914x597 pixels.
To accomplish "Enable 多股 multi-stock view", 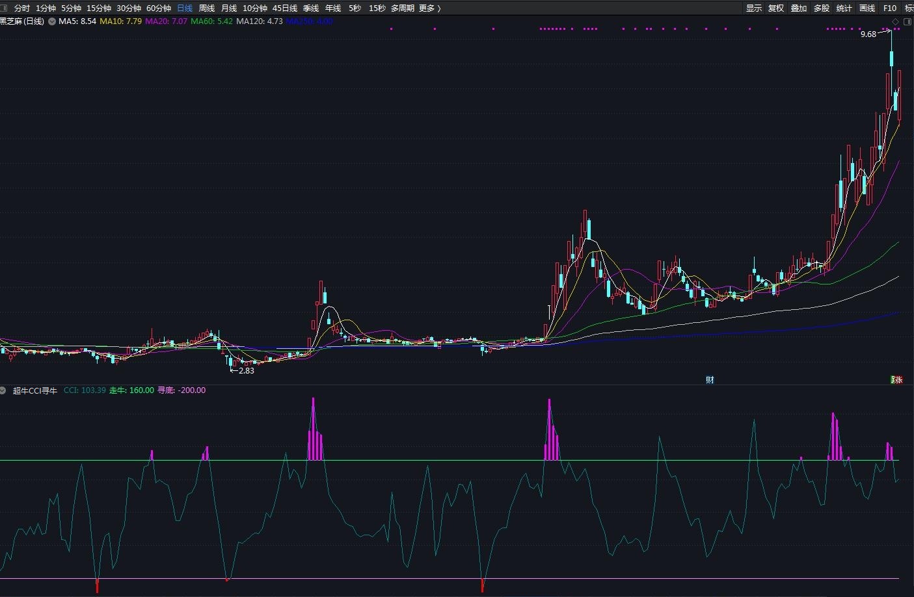I will pos(820,8).
